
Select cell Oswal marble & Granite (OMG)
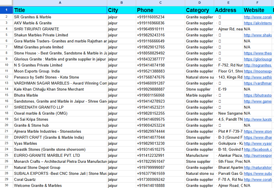(x=60, y=113)
